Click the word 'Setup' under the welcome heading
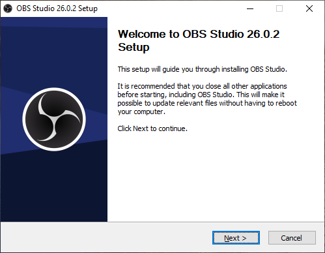The width and height of the screenshot is (325, 253). point(134,47)
